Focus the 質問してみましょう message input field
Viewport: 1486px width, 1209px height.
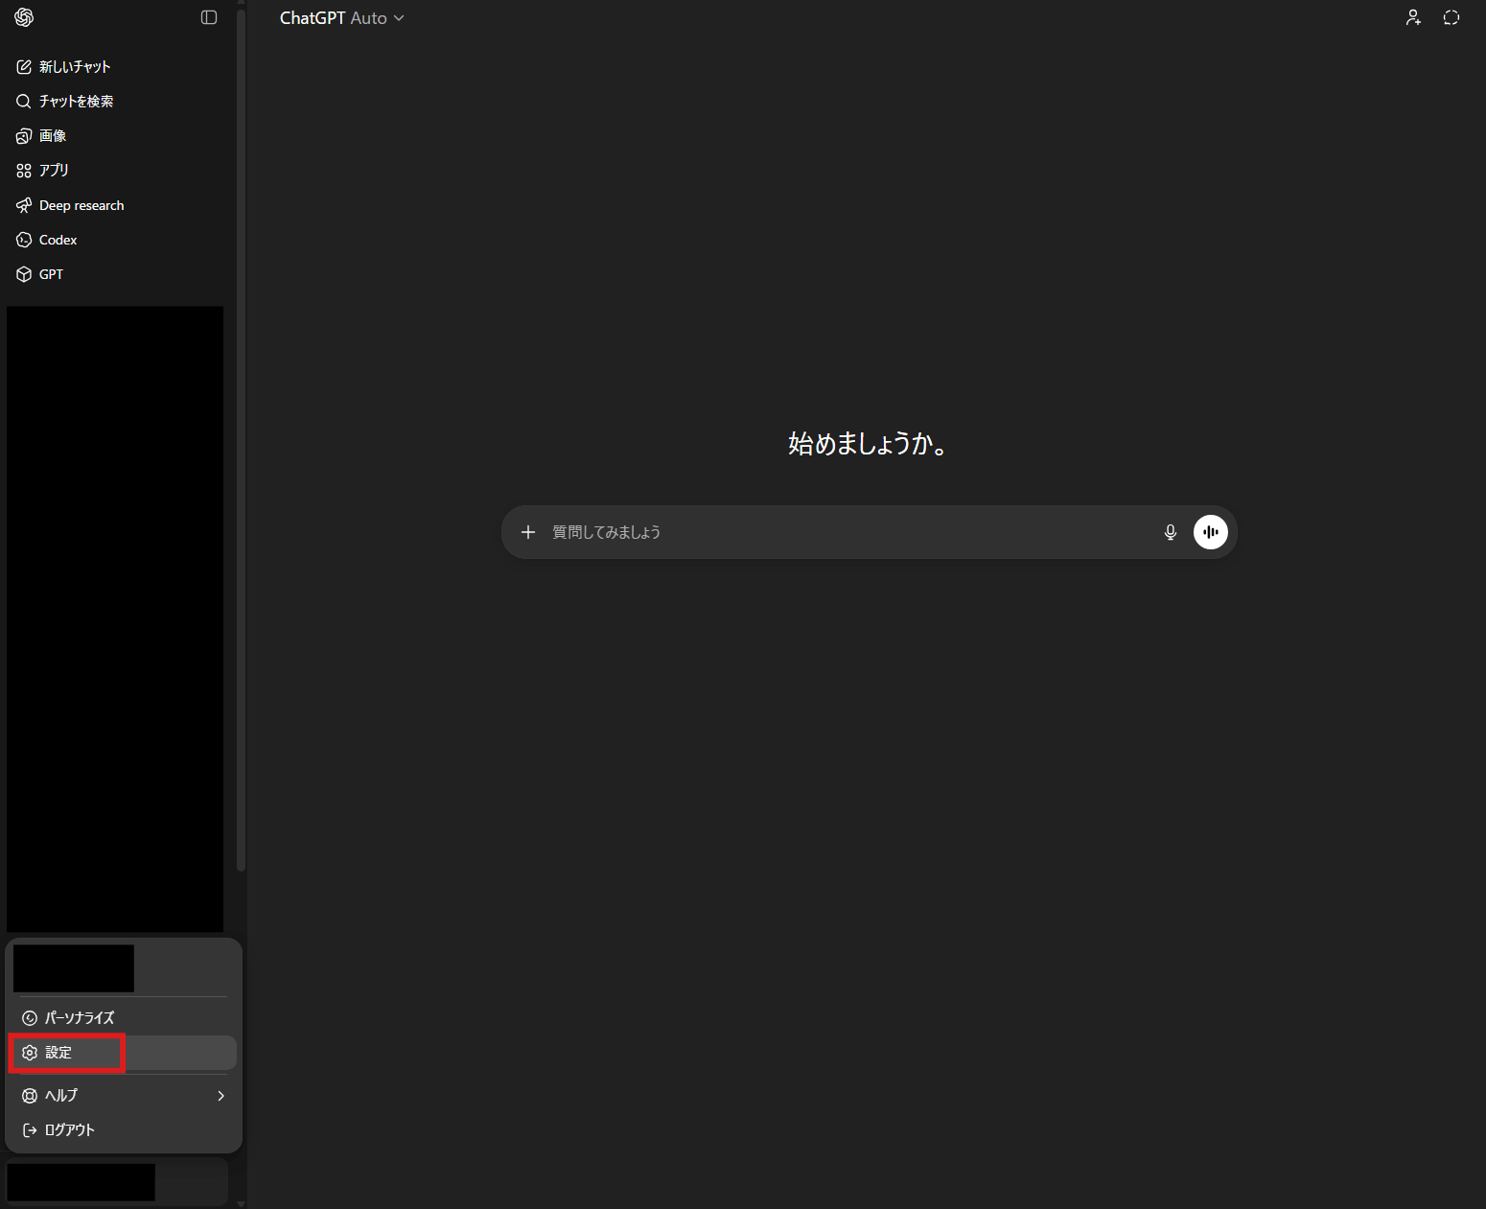tap(844, 532)
